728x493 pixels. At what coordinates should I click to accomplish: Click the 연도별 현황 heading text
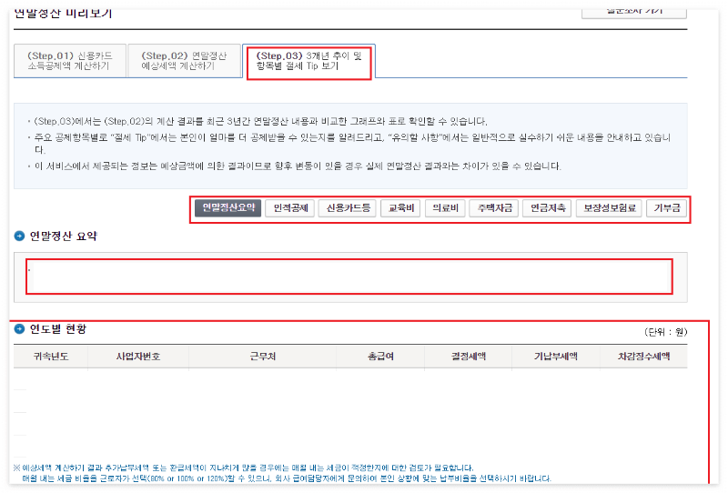58,328
